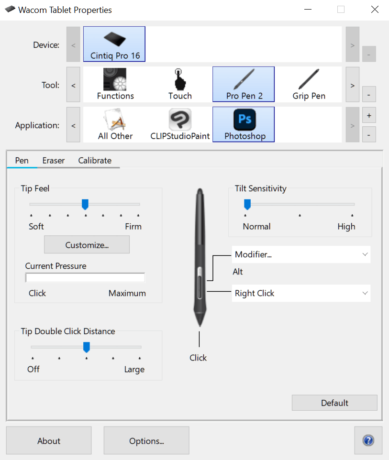The image size is (389, 460).
Task: Select the Photoshop application icon
Action: click(x=243, y=124)
